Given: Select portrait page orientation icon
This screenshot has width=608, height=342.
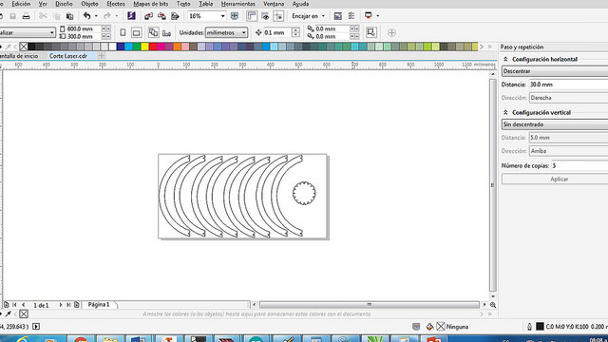Looking at the screenshot, I should point(123,33).
